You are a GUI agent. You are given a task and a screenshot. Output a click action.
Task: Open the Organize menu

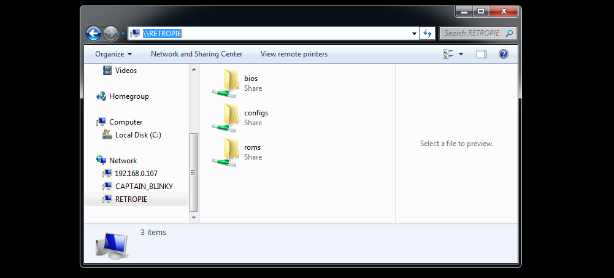click(x=113, y=54)
